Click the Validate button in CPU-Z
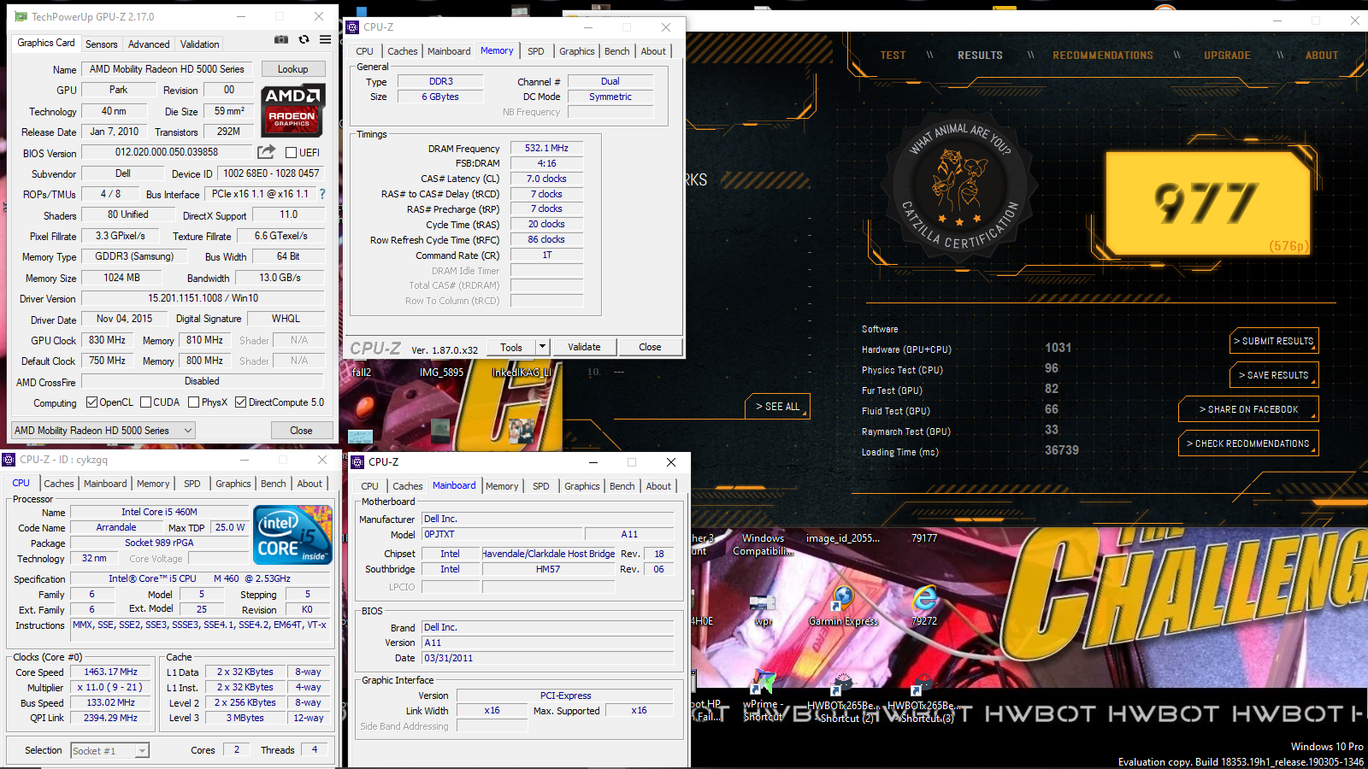The width and height of the screenshot is (1368, 769). click(584, 347)
